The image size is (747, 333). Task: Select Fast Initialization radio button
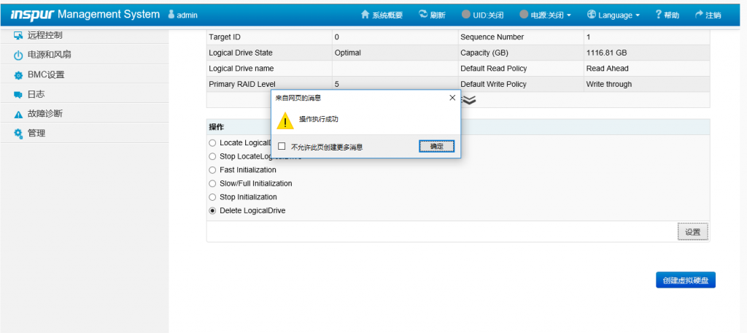pos(212,170)
